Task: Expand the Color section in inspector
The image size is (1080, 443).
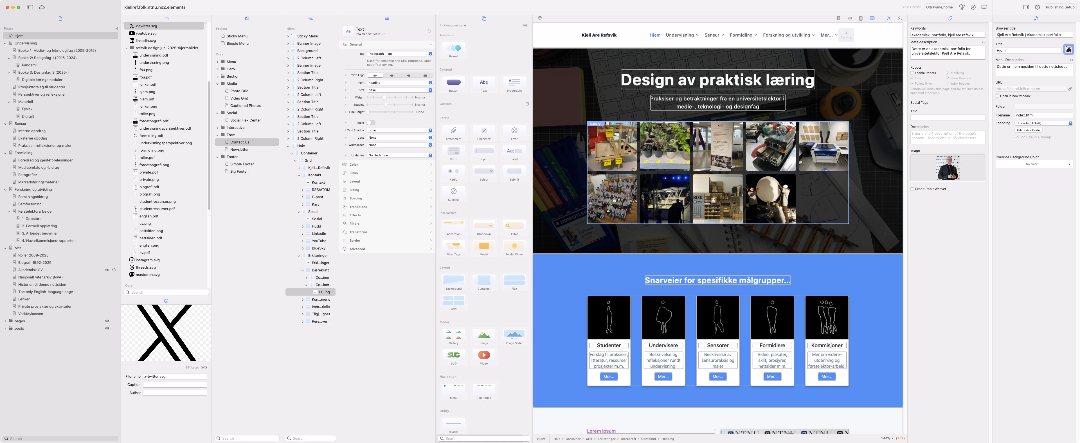Action: click(x=387, y=165)
